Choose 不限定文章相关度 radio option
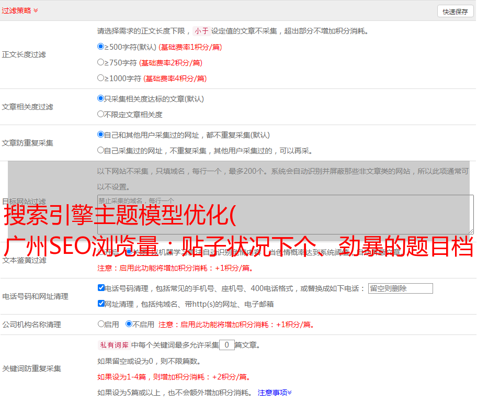 [100, 114]
